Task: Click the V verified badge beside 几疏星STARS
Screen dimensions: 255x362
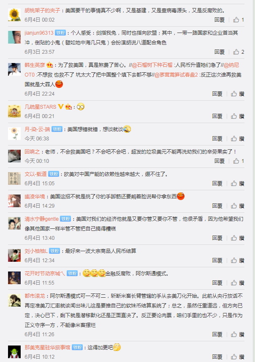Action: tap(61, 107)
